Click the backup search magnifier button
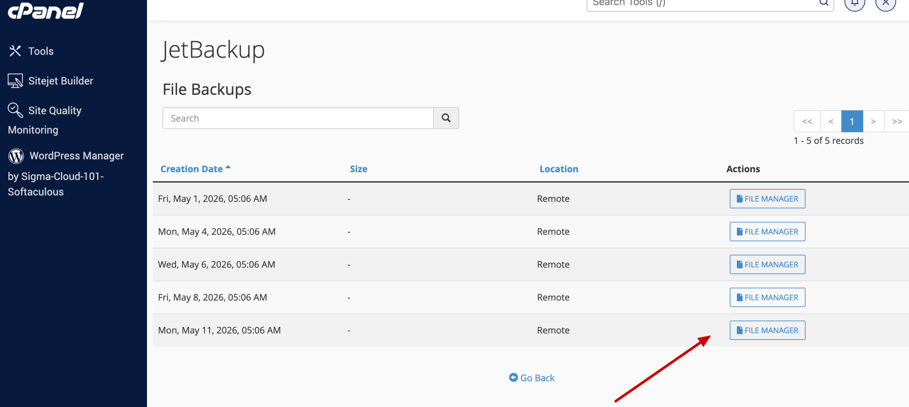 click(446, 118)
